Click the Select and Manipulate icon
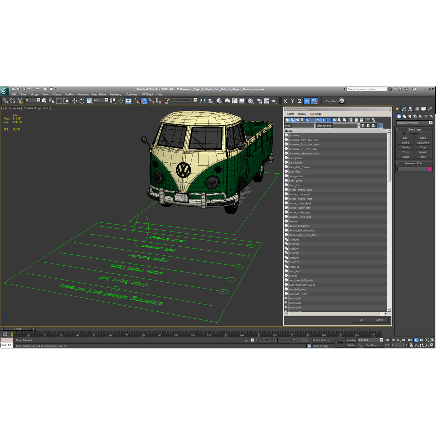 click(x=121, y=101)
